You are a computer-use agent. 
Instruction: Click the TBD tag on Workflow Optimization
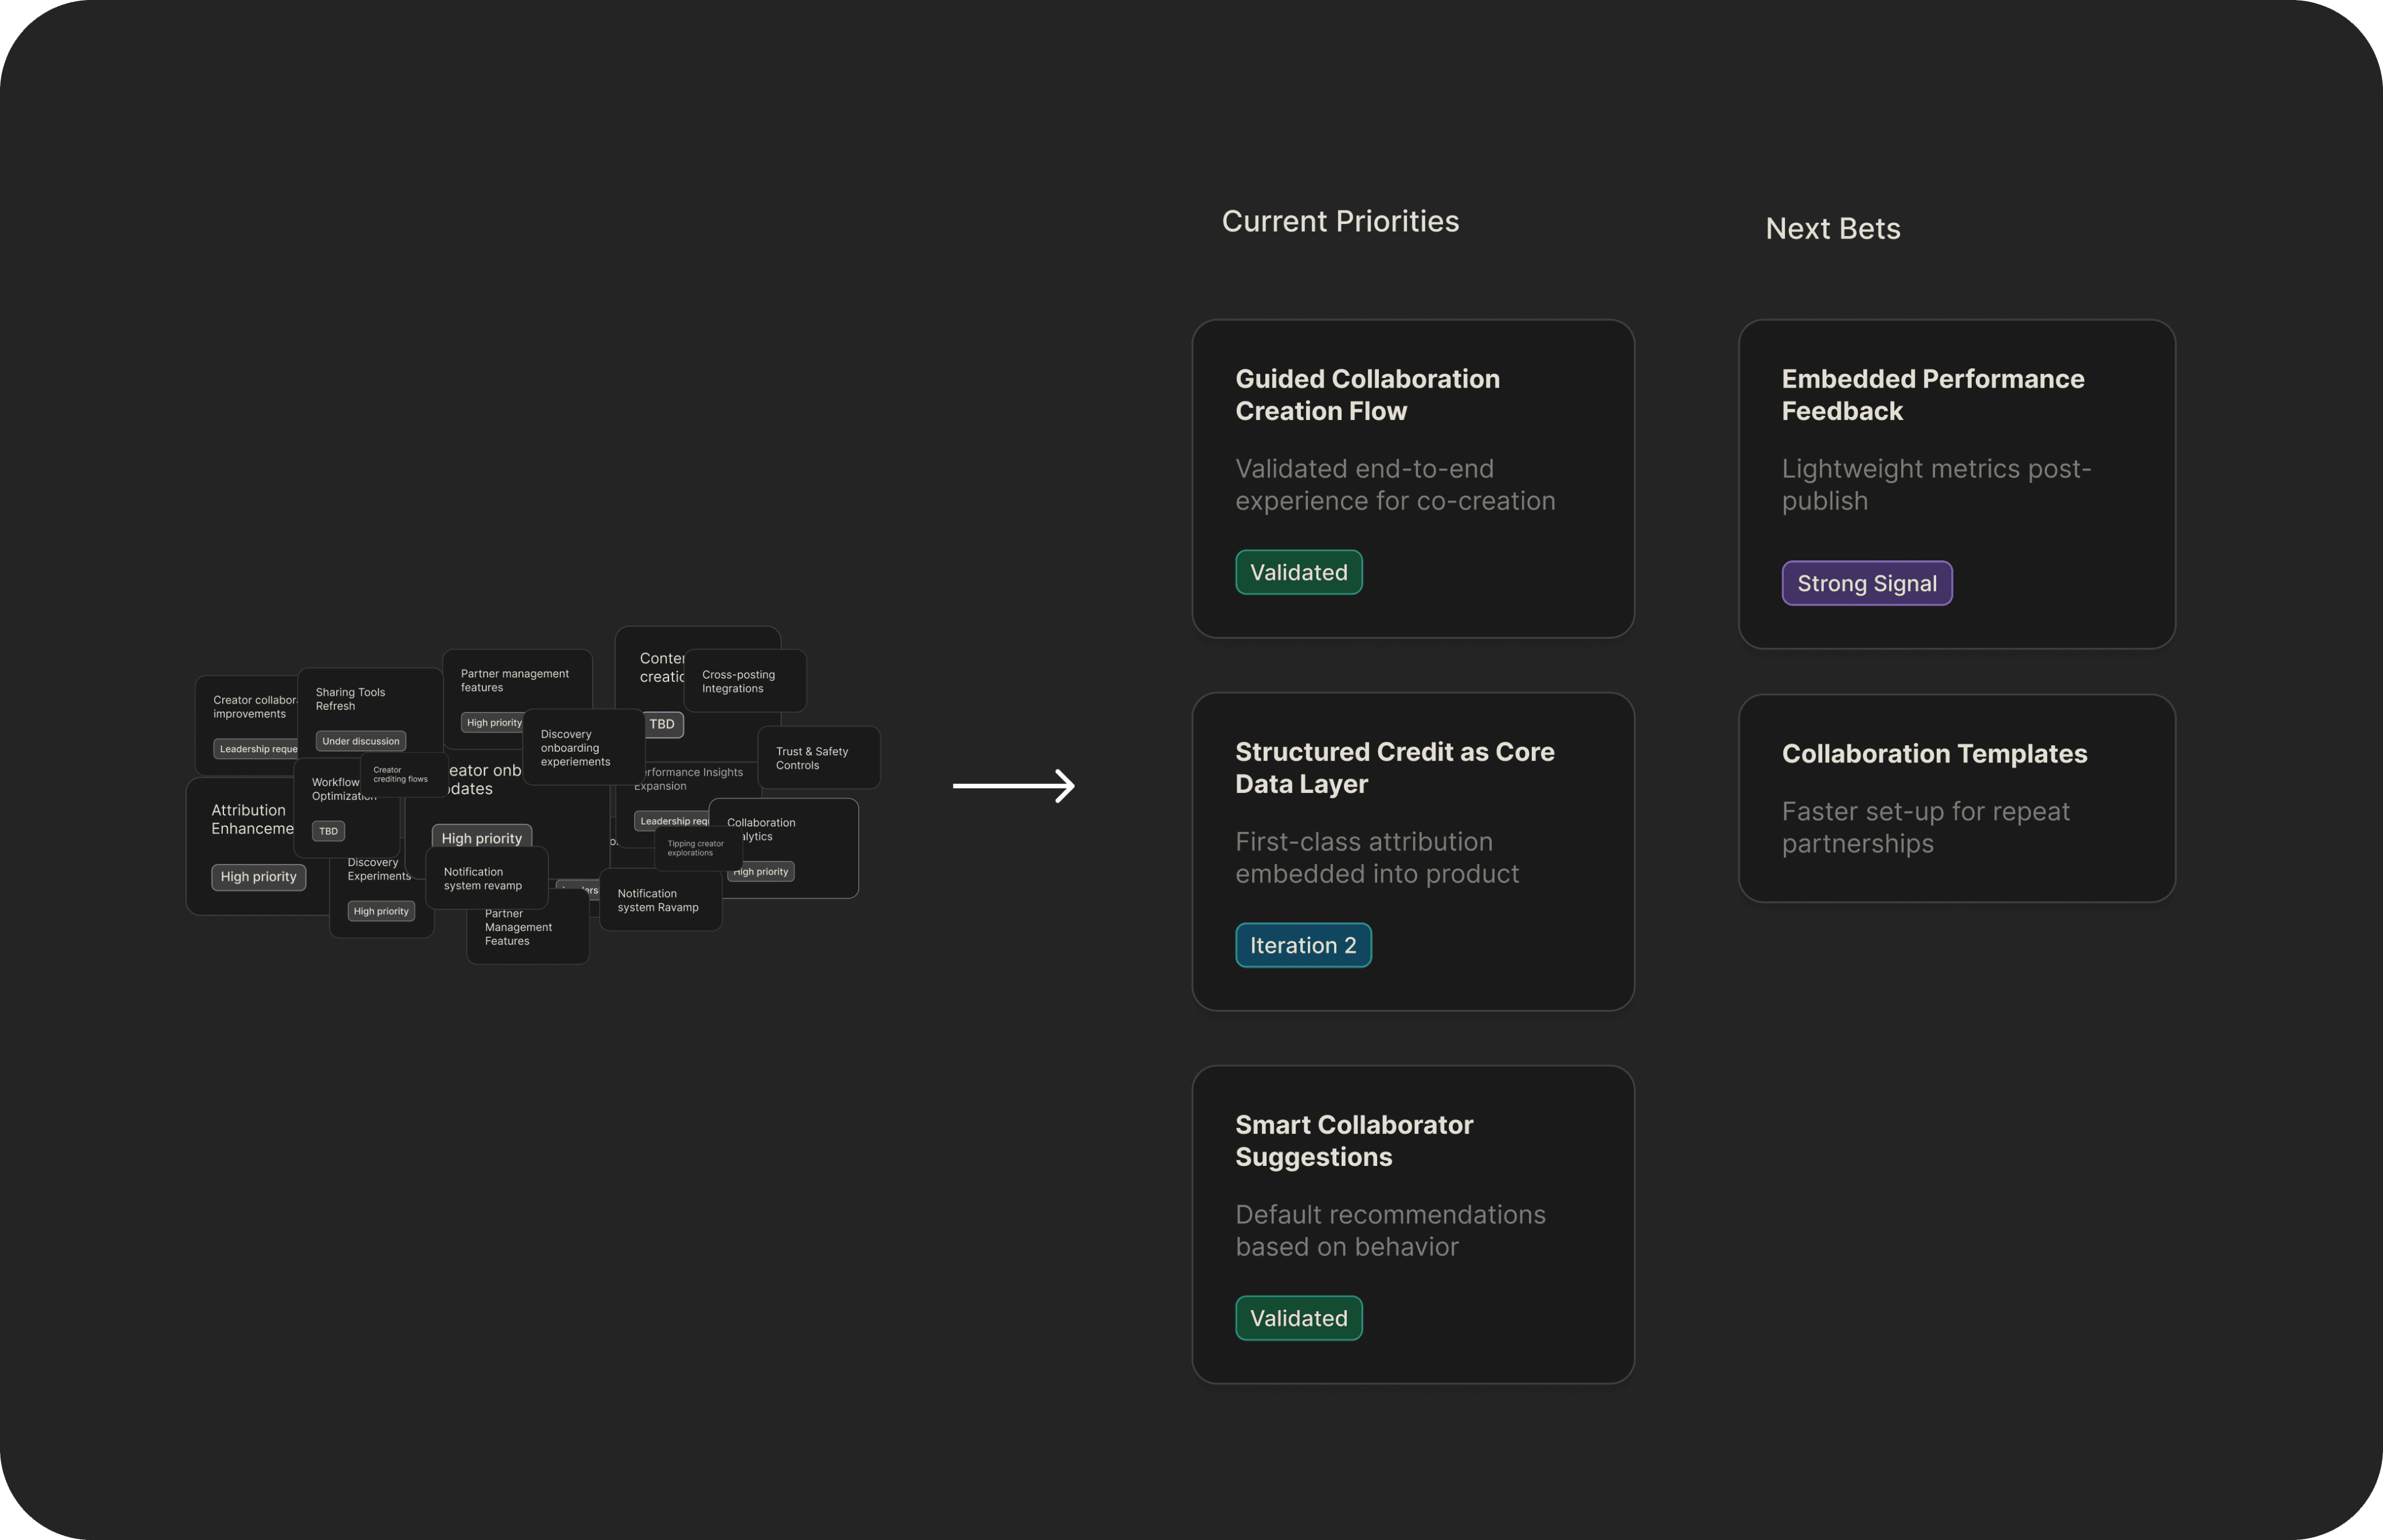coord(328,831)
